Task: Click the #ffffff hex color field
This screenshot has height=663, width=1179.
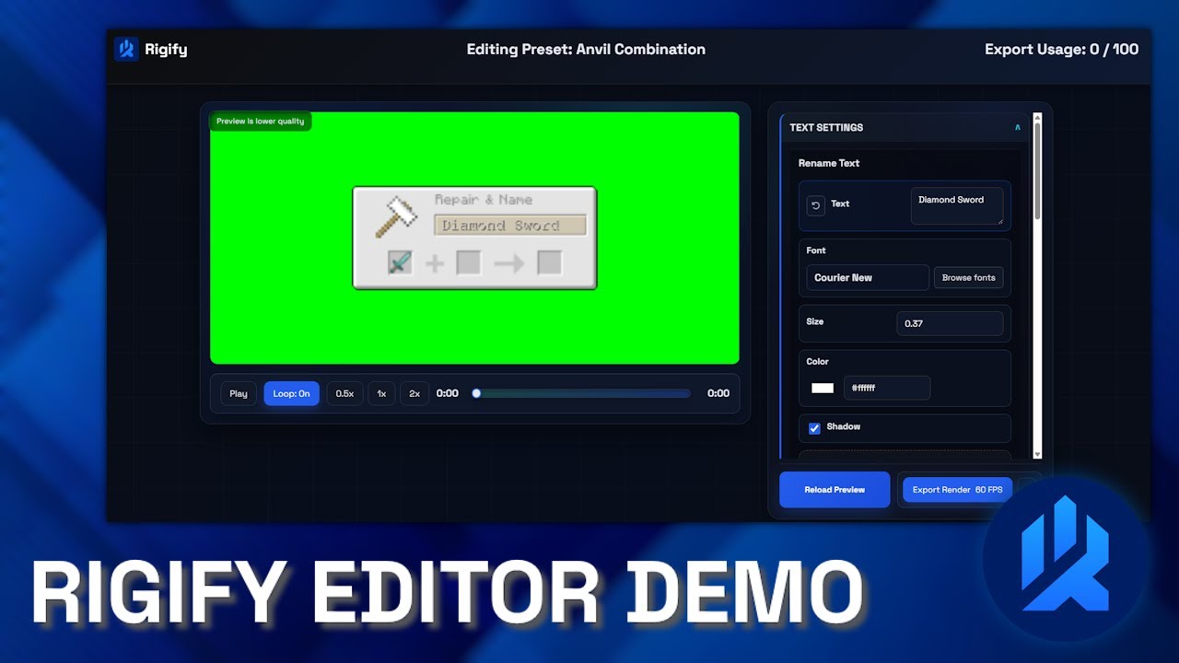Action: (886, 388)
